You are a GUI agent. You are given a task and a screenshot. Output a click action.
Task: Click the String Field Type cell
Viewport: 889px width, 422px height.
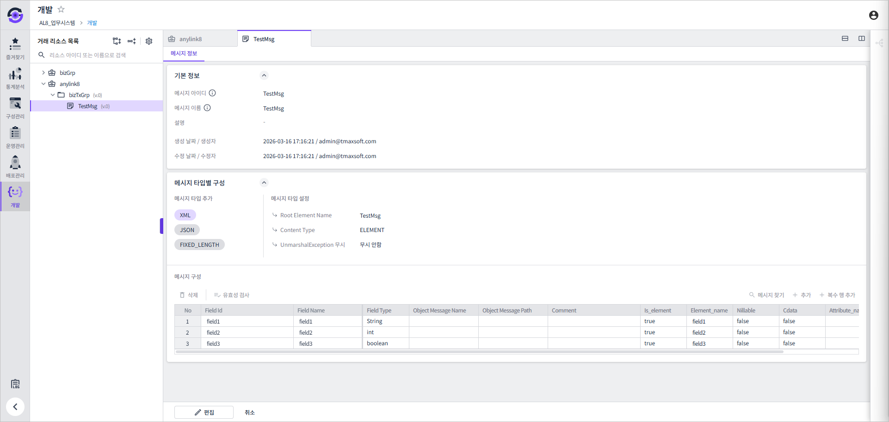(x=386, y=321)
